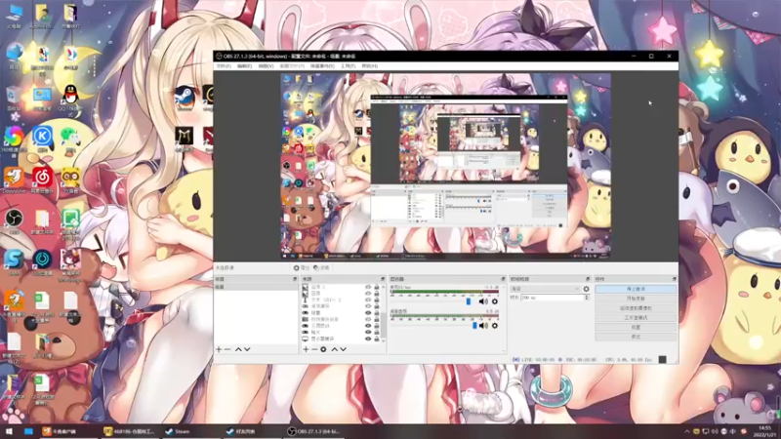Click the 启动虚拟摄像机 (Start Virtual Camera) button
Screen dimensions: 781x439
pyautogui.click(x=636, y=308)
